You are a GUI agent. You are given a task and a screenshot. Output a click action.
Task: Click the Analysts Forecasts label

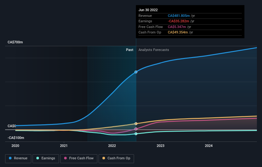(154, 50)
